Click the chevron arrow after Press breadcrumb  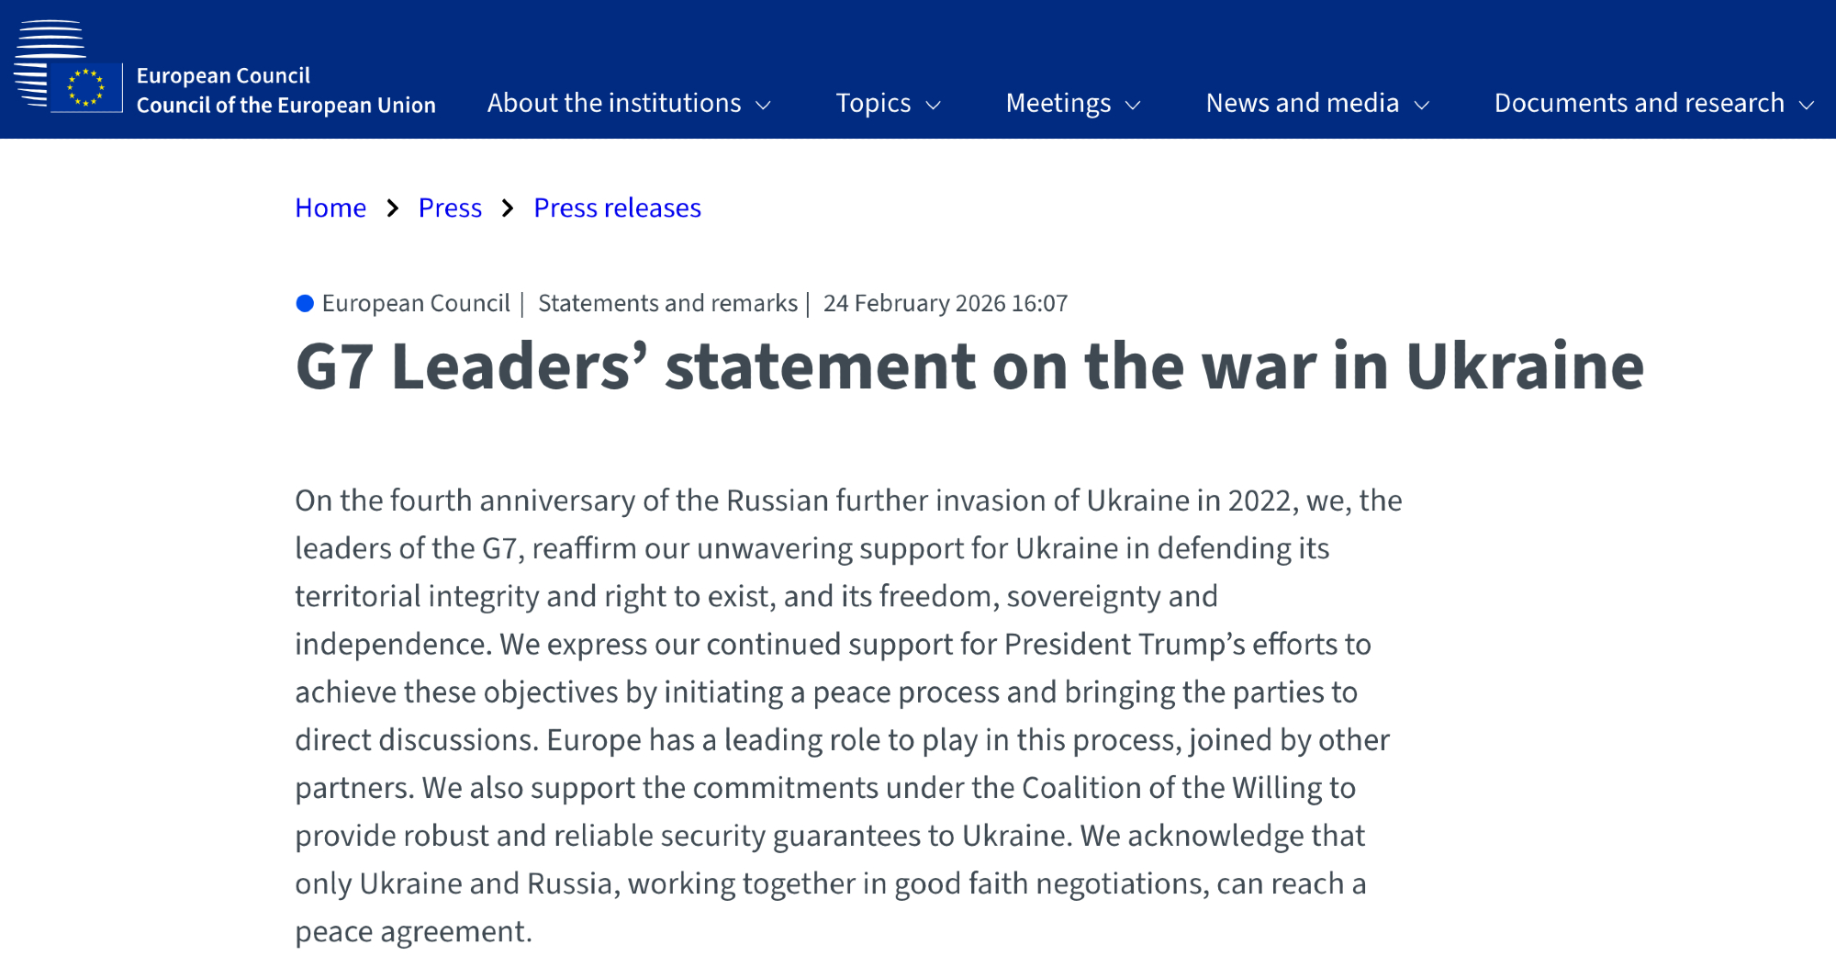[508, 208]
